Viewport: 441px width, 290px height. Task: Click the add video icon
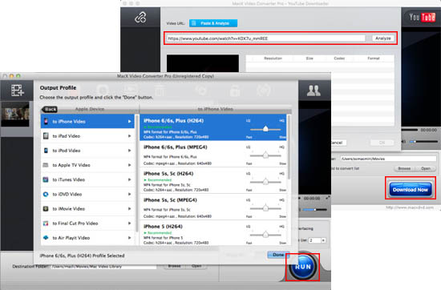tap(18, 91)
